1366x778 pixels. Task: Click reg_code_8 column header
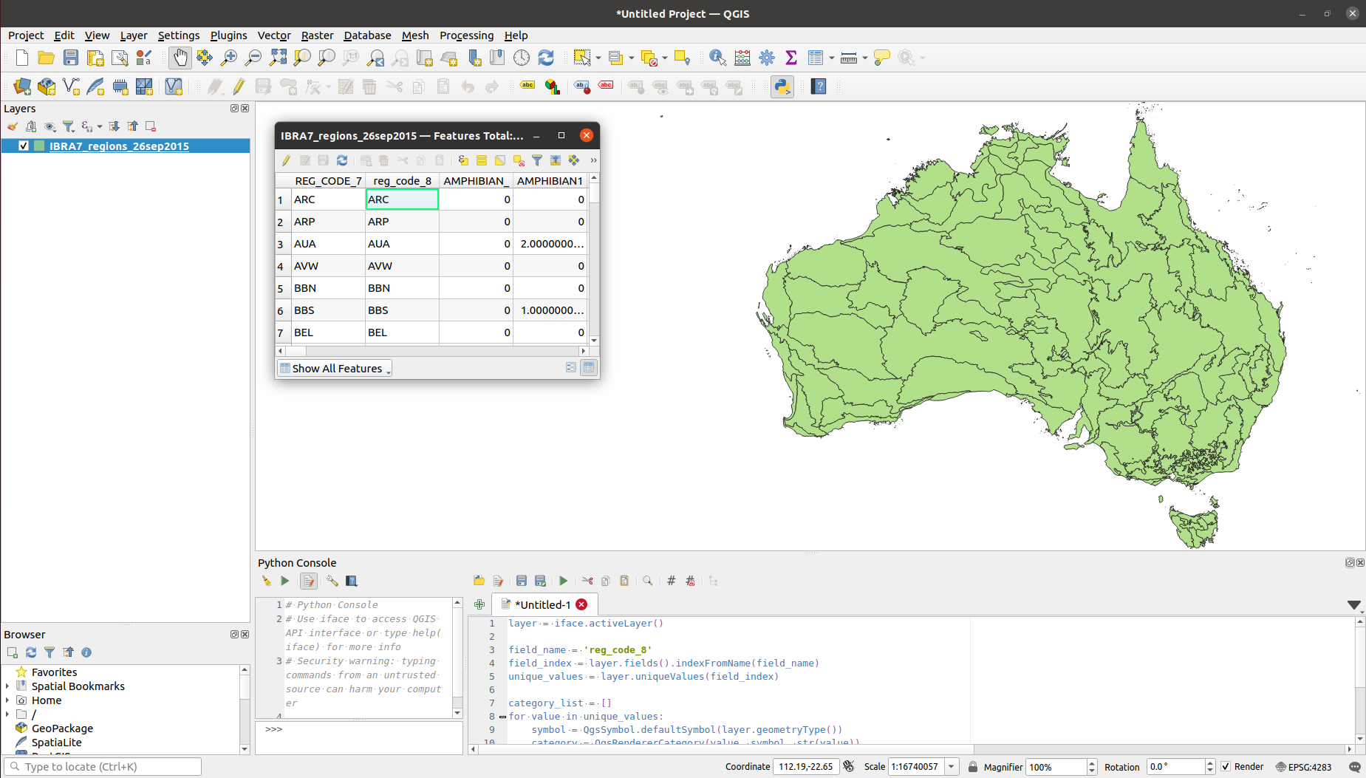402,181
